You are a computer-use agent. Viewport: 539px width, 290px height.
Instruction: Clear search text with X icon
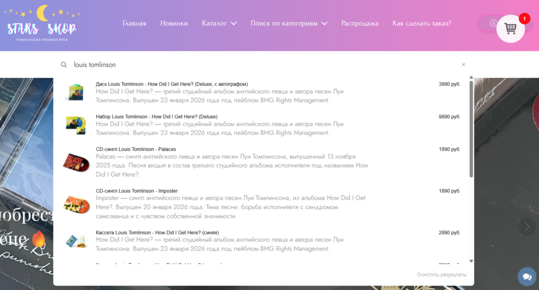point(464,64)
